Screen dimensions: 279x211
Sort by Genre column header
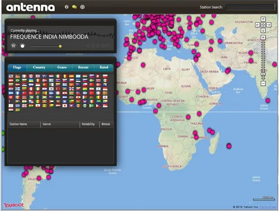coord(60,124)
